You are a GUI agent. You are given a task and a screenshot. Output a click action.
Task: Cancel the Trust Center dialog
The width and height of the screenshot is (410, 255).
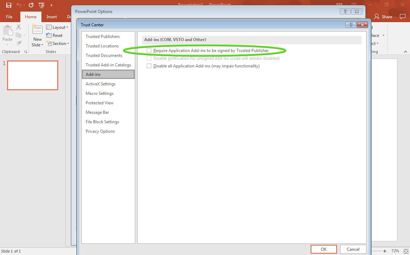pyautogui.click(x=353, y=249)
